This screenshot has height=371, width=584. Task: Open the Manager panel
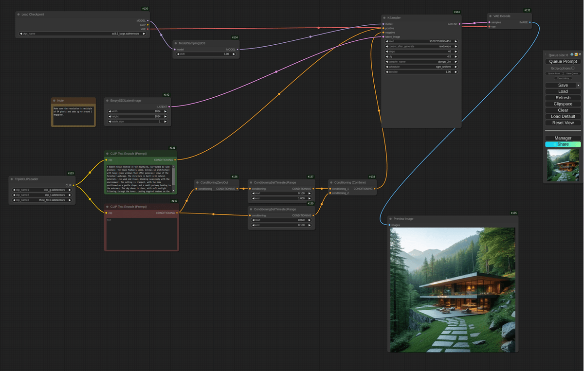coord(563,138)
